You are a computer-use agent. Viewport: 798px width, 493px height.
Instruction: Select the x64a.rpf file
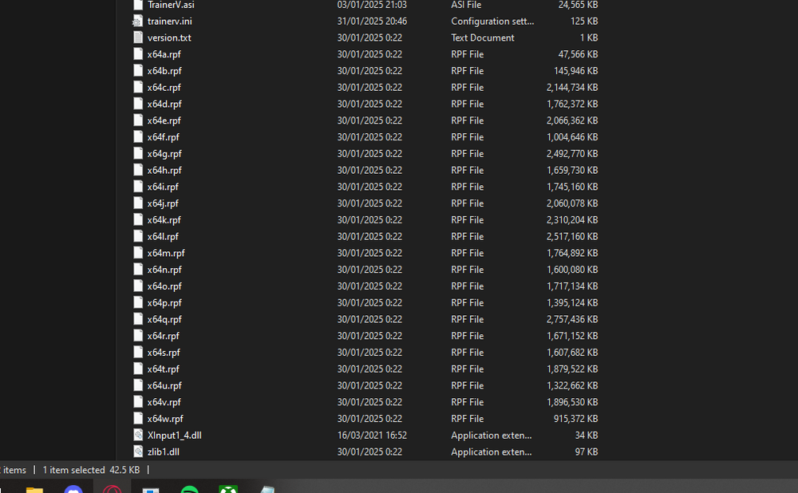(x=164, y=54)
